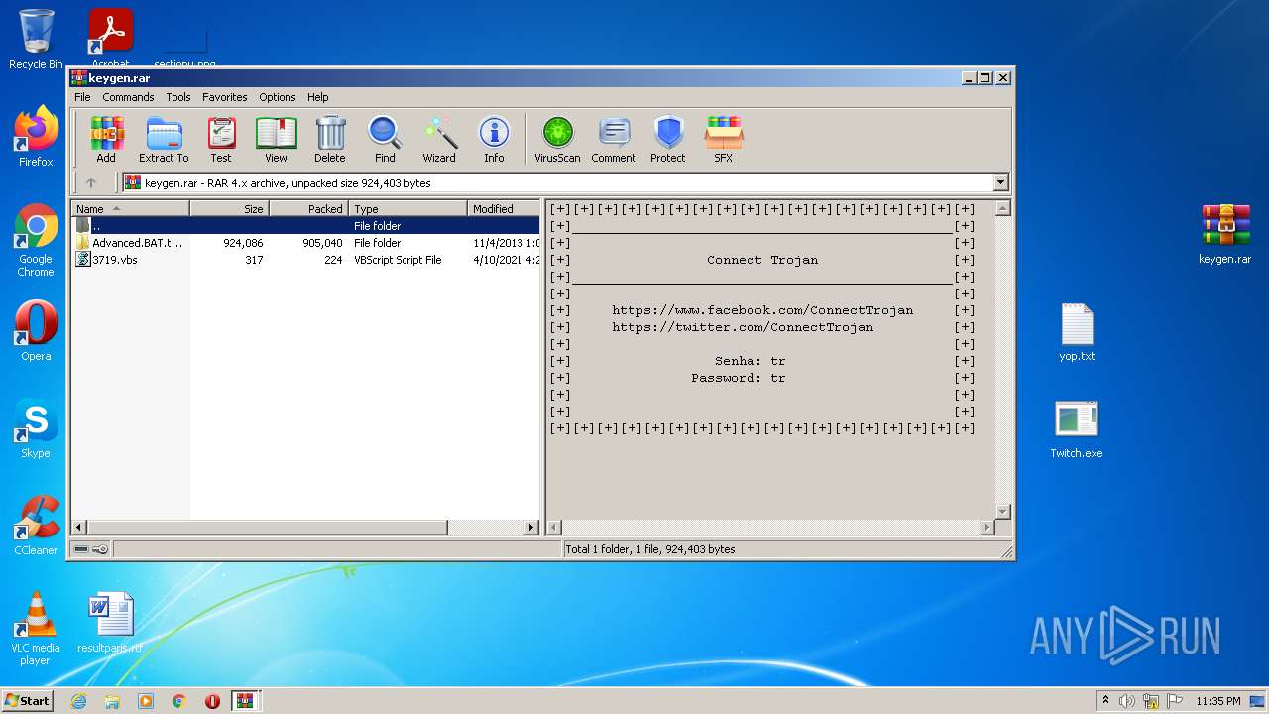Sort the file list by Packed size

(x=308, y=208)
